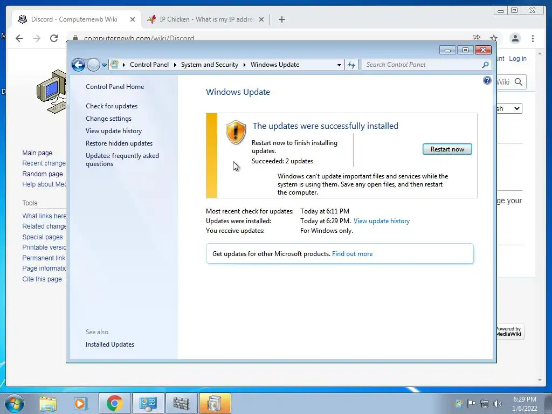Click the Powered by MediaWiki badge
The height and width of the screenshot is (414, 552).
pos(510,332)
